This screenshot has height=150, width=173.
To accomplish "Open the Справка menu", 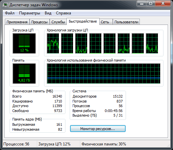I will coord(63,13).
